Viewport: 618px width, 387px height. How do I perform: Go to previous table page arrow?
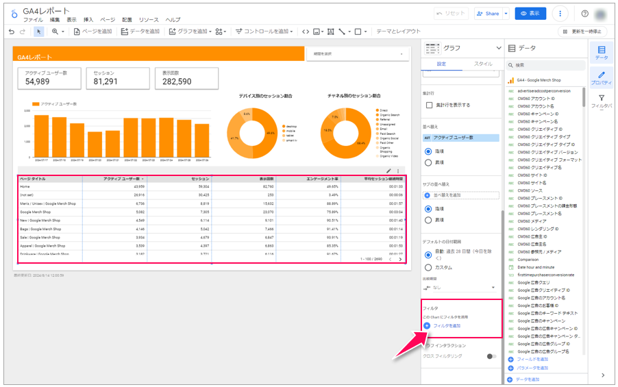pos(391,260)
